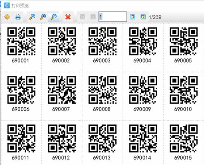The height and width of the screenshot is (165, 204).
Task: Select the QR code labeled 690005
Action: pyautogui.click(x=184, y=41)
